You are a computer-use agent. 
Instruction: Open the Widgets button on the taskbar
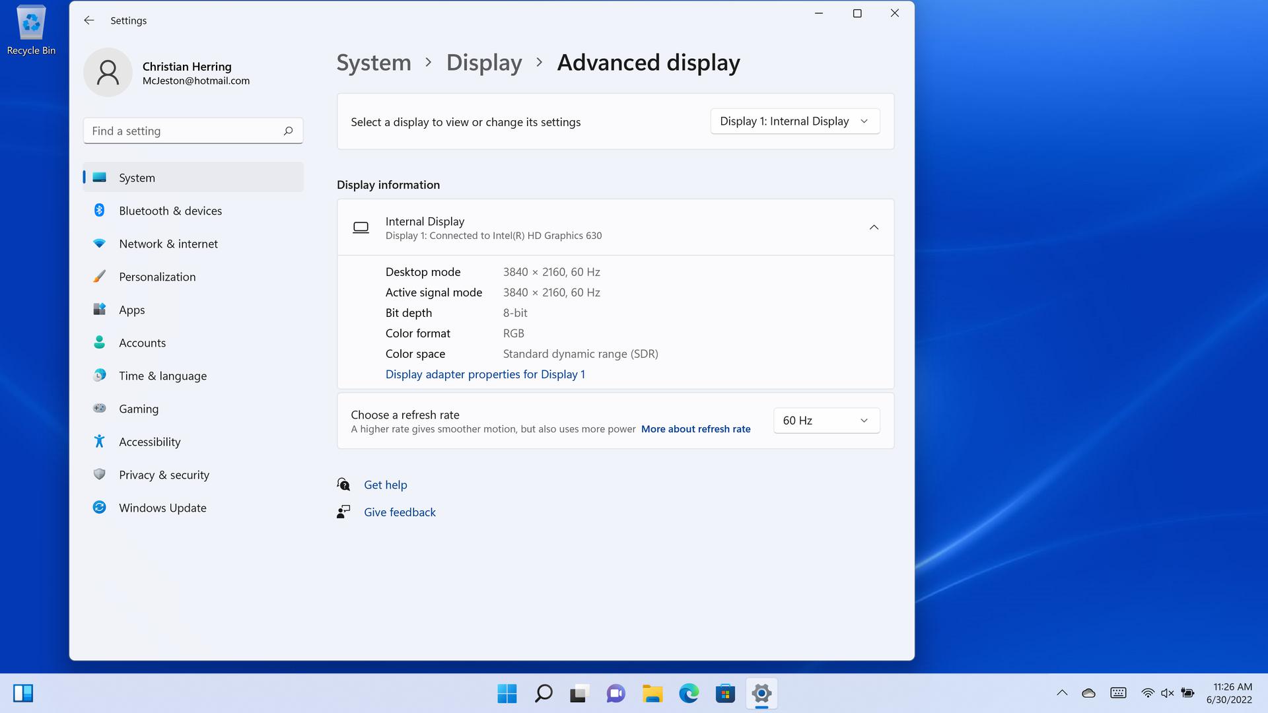(23, 693)
